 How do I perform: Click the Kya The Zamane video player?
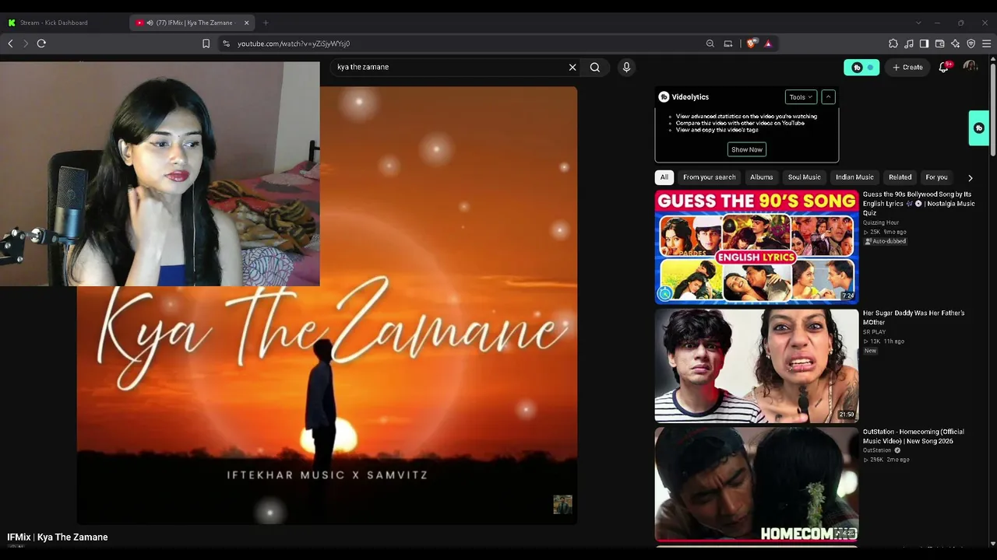327,305
